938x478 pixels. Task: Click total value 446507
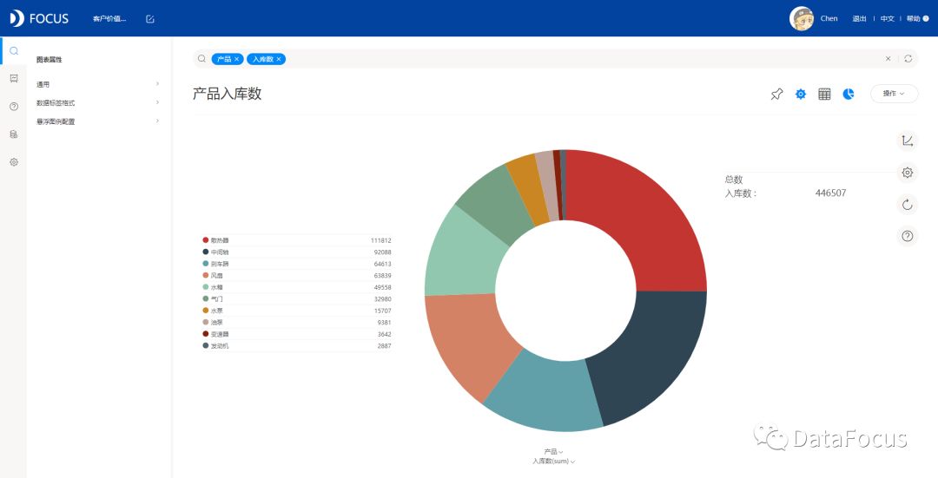point(831,193)
